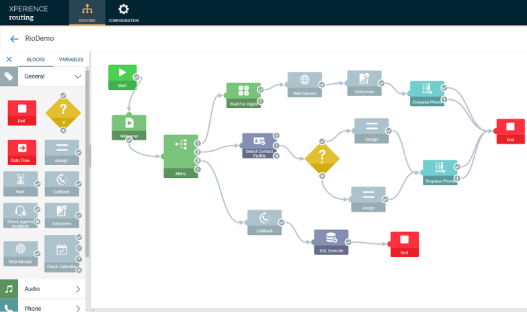Expand the Audio block category
This screenshot has height=312, width=527.
[78, 289]
